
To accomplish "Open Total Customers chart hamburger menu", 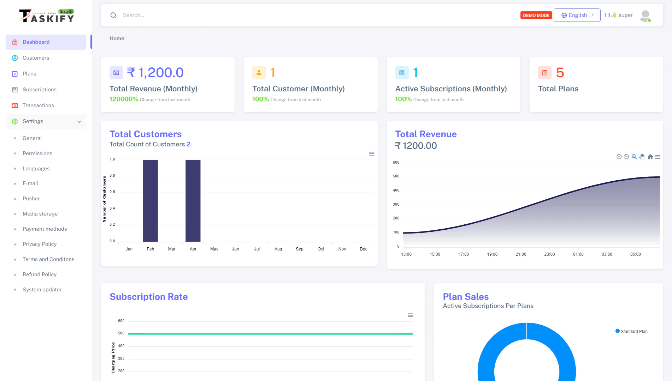I will pyautogui.click(x=371, y=154).
